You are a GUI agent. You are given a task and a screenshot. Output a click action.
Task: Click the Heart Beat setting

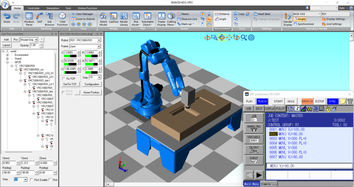(x=262, y=14)
